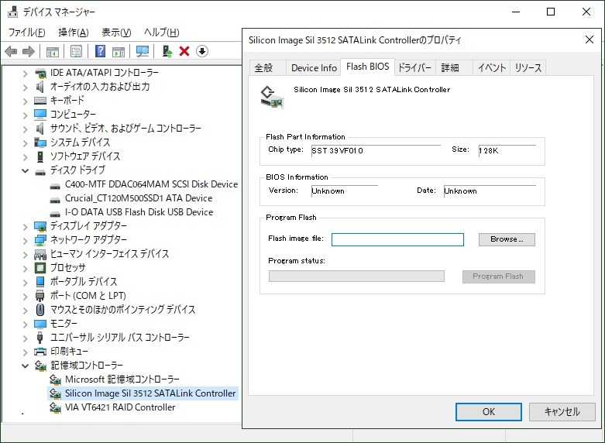Click the keyboard category icon
The height and width of the screenshot is (443, 605).
pos(40,101)
